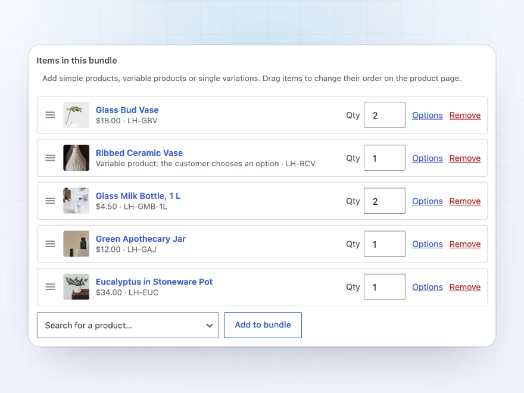Grab the drag handle for Eucalyptus in Stoneware Pot
The image size is (524, 393).
(50, 287)
